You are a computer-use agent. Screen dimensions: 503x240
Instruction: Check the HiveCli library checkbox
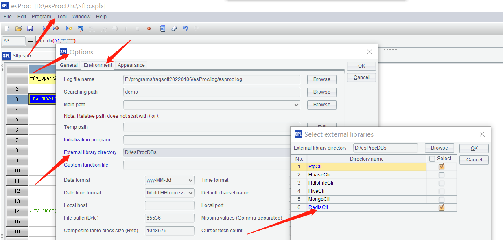442,191
